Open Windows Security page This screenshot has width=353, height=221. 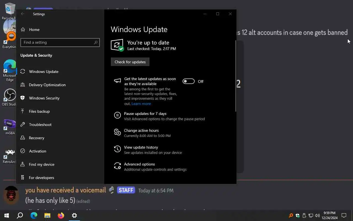click(60, 98)
